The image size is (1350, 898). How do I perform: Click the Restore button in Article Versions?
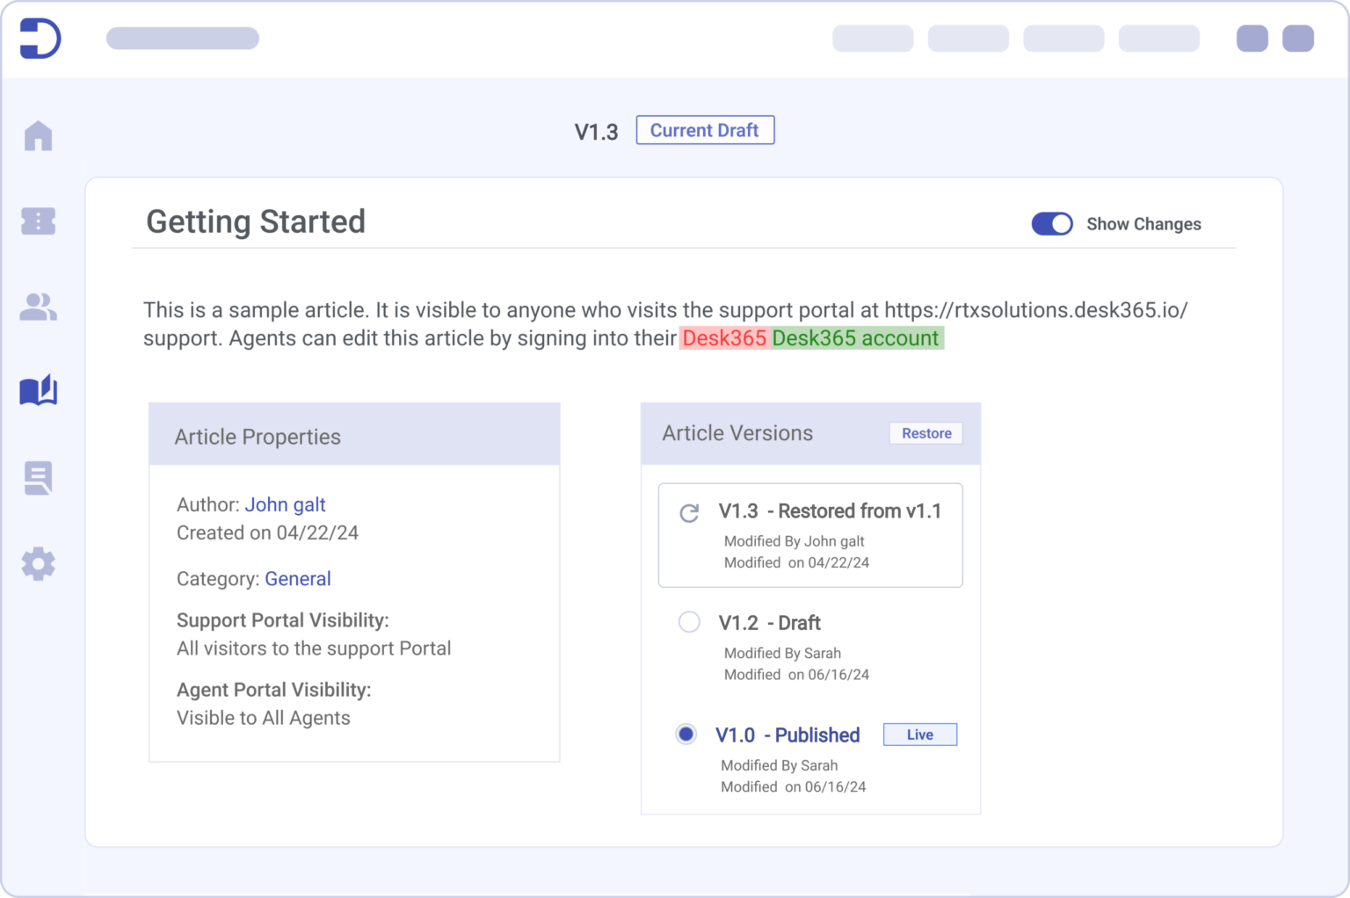pyautogui.click(x=925, y=433)
